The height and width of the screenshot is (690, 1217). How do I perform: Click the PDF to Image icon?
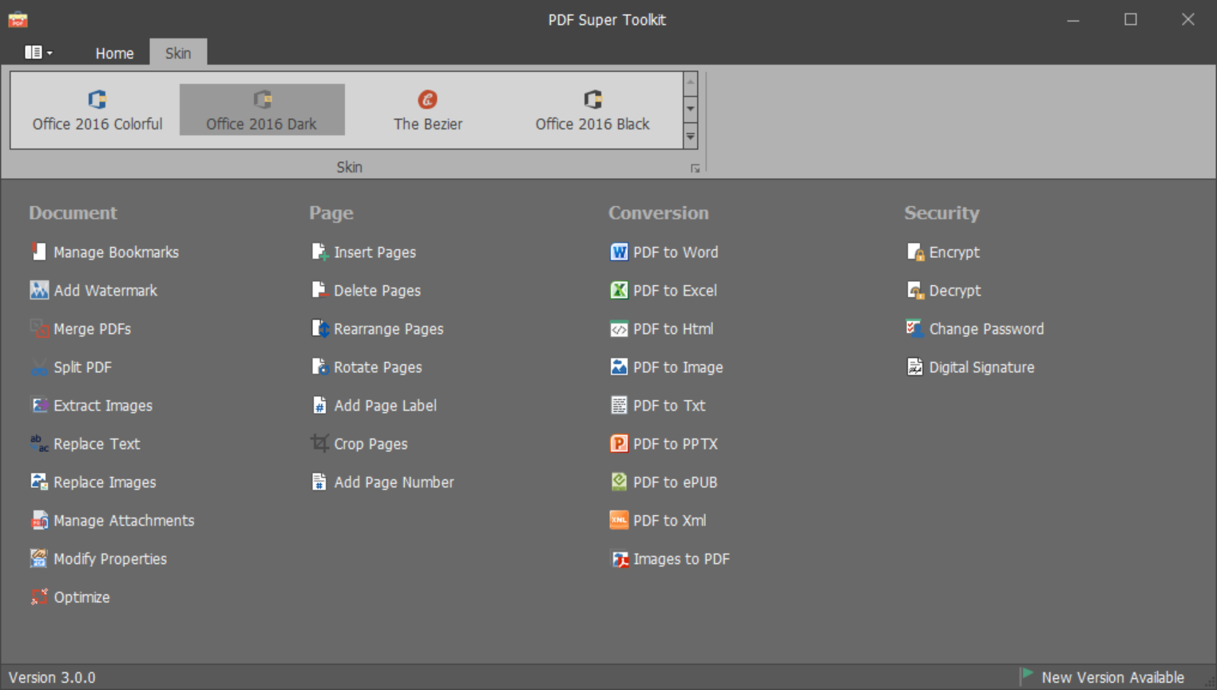coord(619,367)
